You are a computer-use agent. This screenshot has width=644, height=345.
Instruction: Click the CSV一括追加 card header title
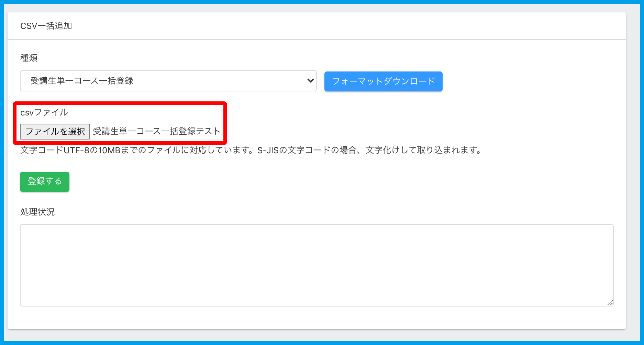pos(46,26)
